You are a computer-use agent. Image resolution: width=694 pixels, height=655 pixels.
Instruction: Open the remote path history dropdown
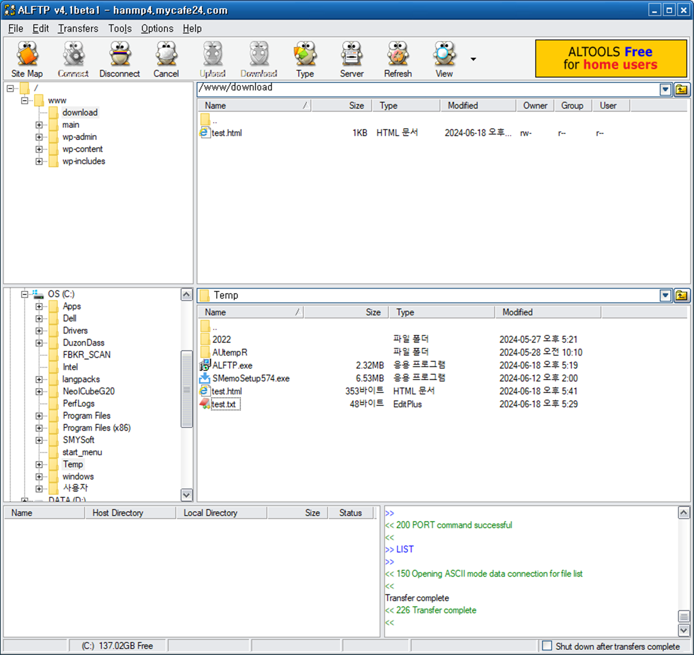665,89
